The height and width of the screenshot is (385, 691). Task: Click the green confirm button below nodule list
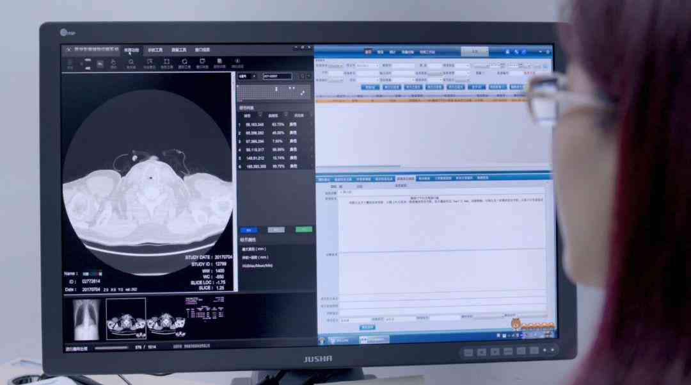pyautogui.click(x=304, y=229)
